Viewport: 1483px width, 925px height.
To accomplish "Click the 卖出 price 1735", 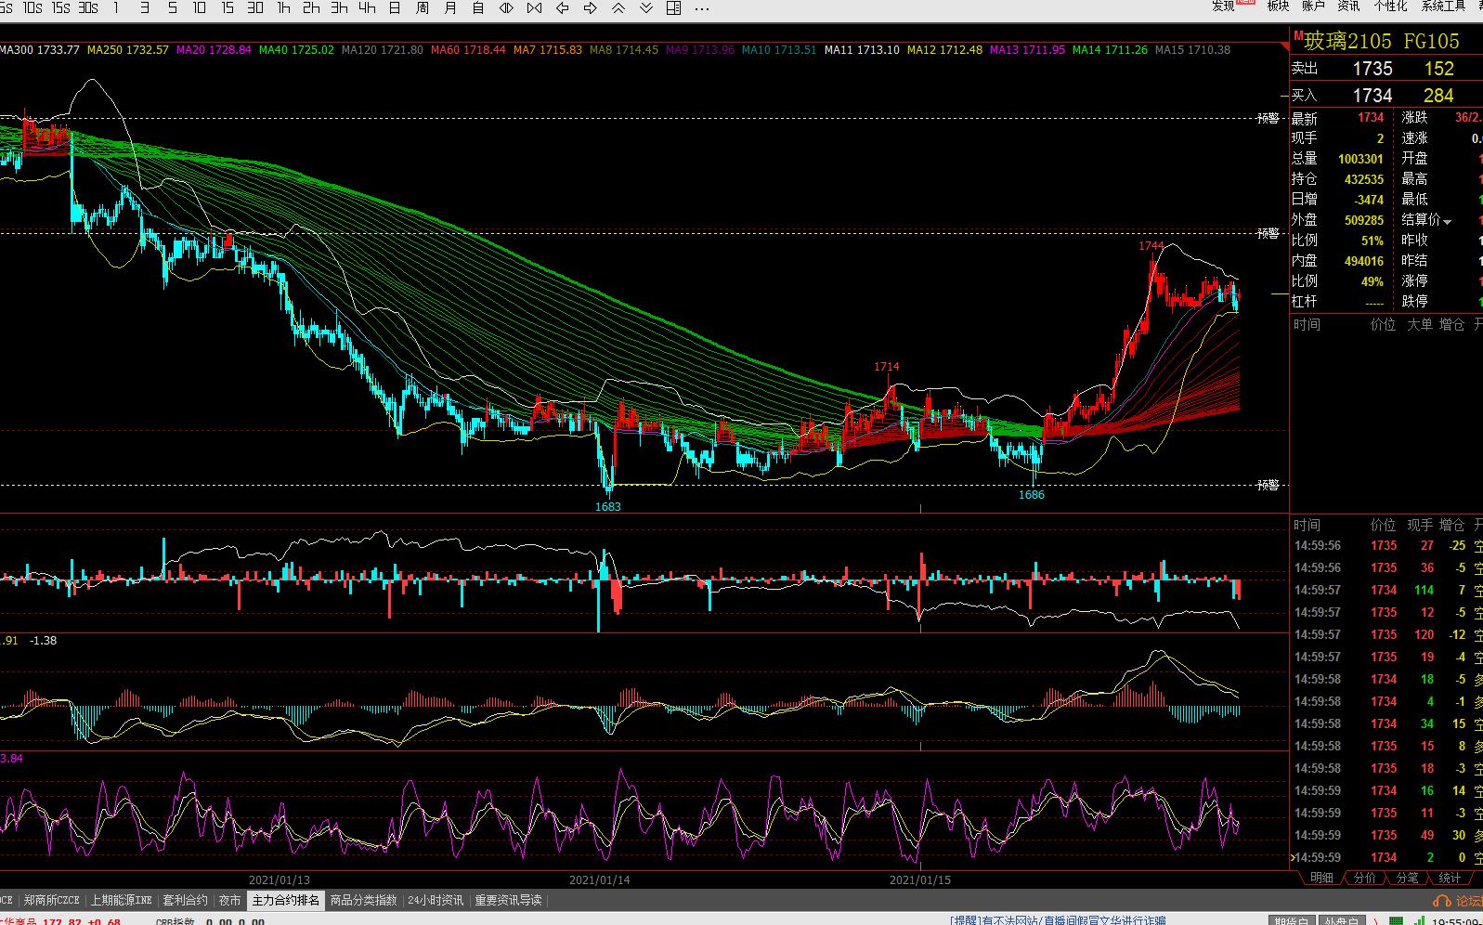I will click(1372, 69).
